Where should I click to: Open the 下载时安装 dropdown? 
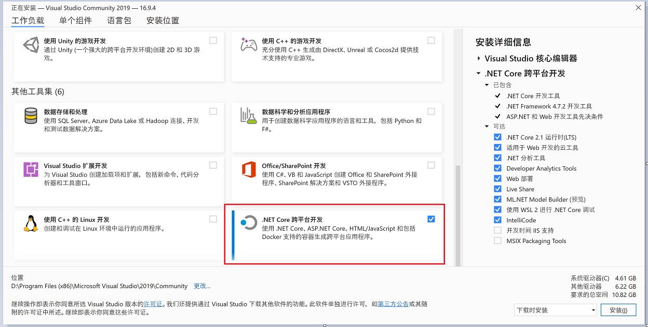point(556,310)
